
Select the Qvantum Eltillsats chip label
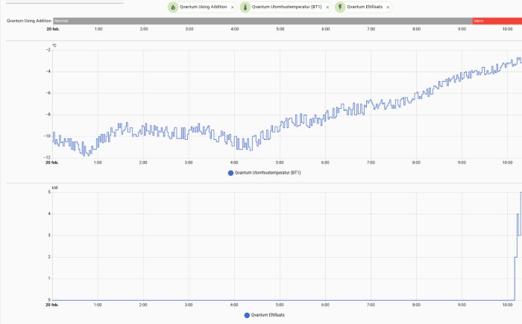point(365,7)
